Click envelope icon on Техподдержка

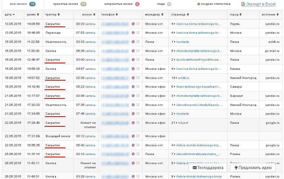(195, 167)
